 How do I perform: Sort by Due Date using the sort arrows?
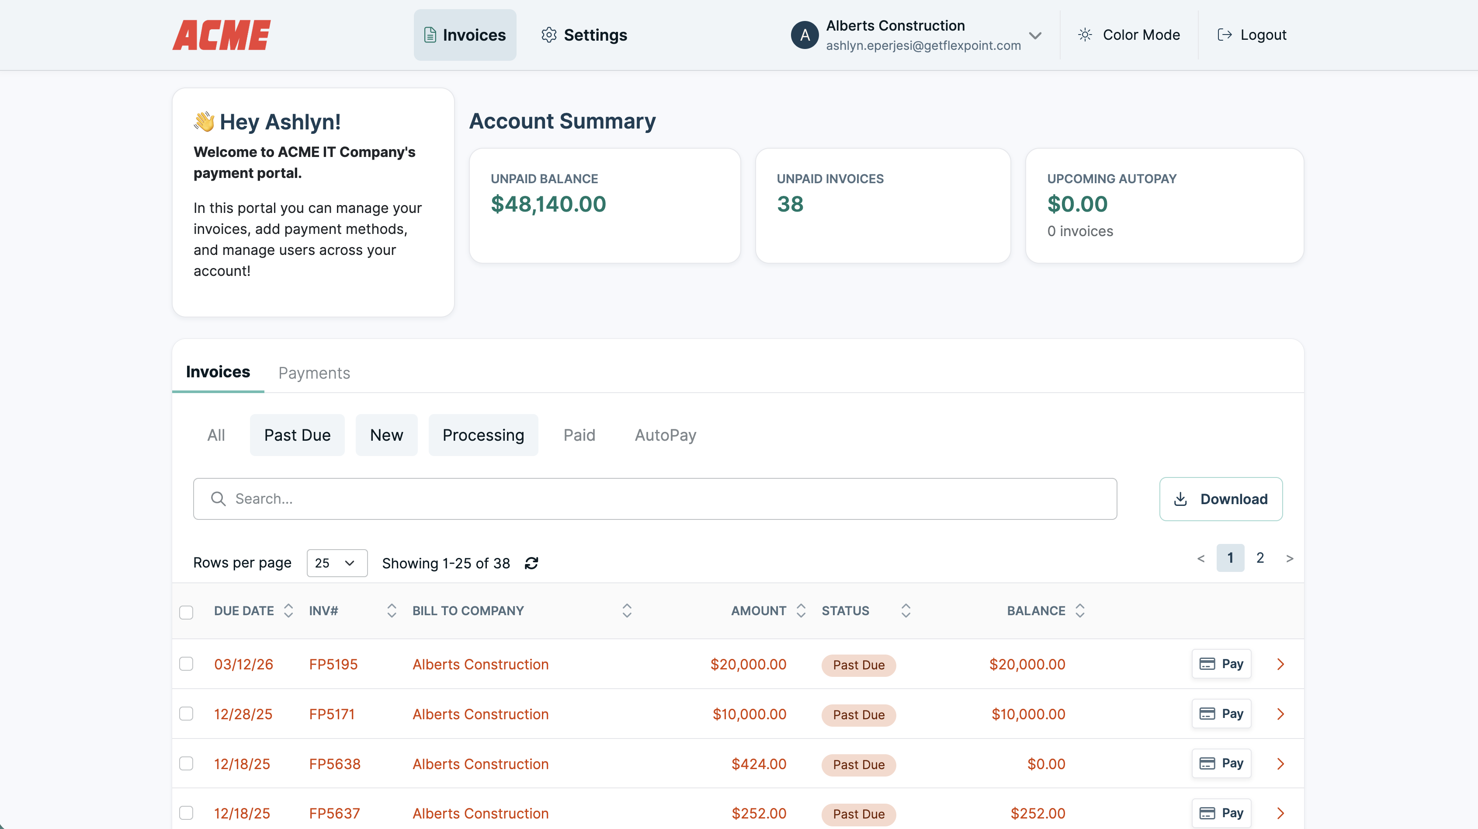click(288, 611)
